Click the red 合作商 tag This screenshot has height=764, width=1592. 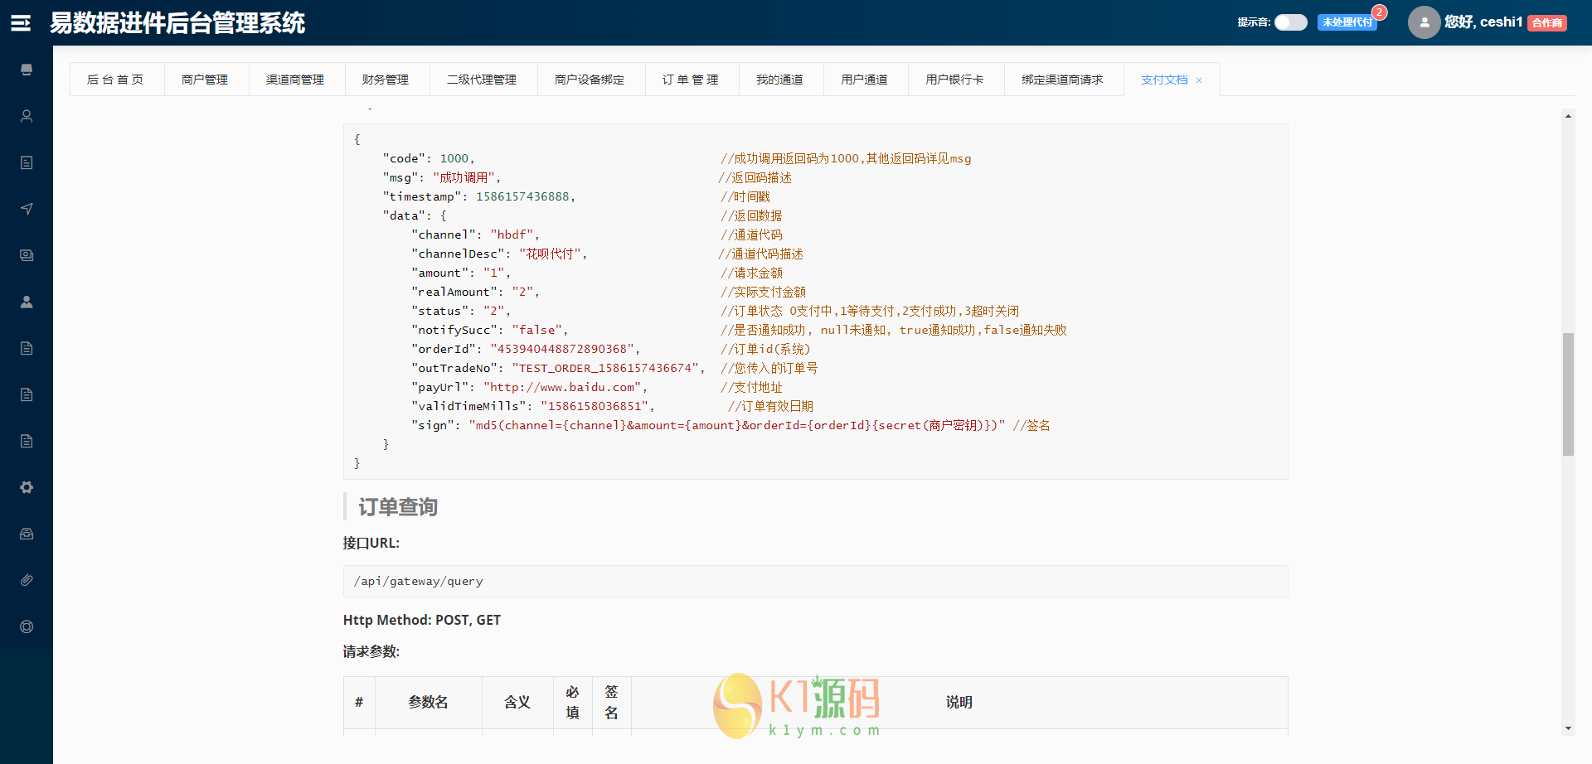[x=1547, y=23]
